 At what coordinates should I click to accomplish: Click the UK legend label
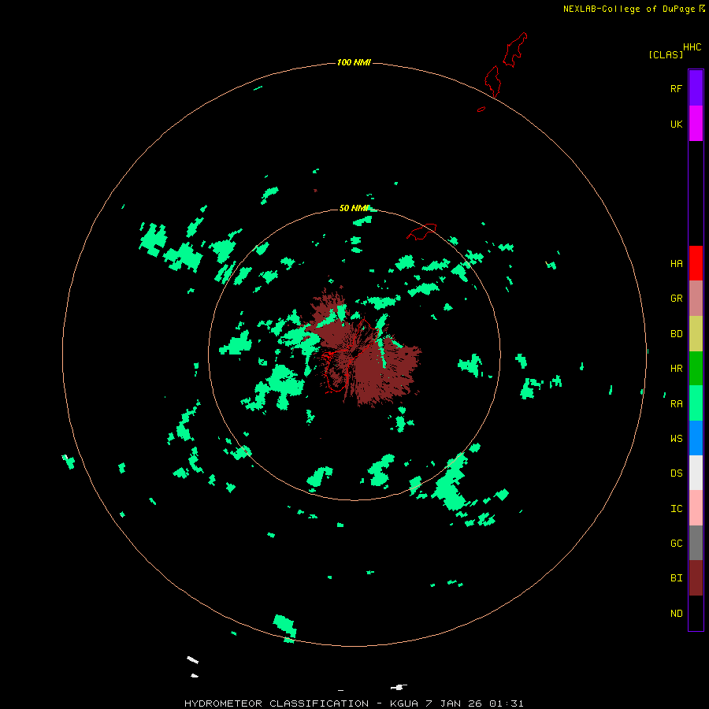coord(676,124)
